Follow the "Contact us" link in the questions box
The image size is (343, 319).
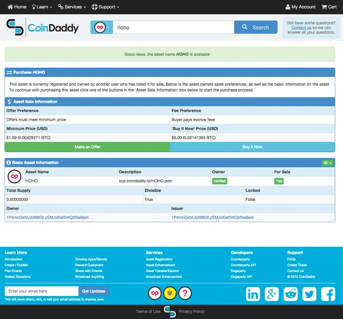pyautogui.click(x=301, y=28)
